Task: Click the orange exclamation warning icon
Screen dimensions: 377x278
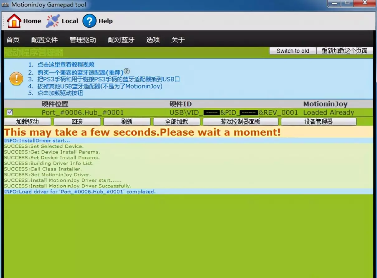Action: 16,78
